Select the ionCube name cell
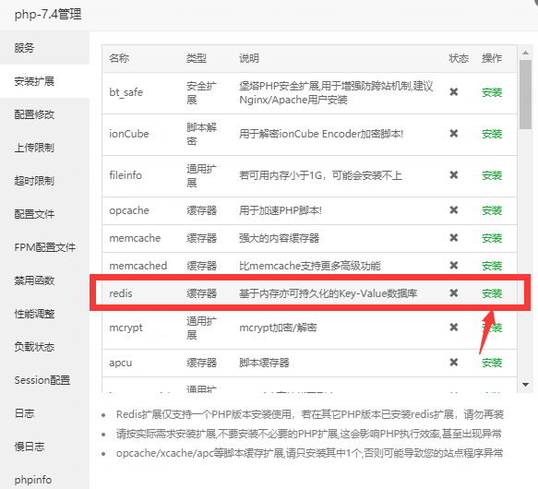 (x=129, y=134)
